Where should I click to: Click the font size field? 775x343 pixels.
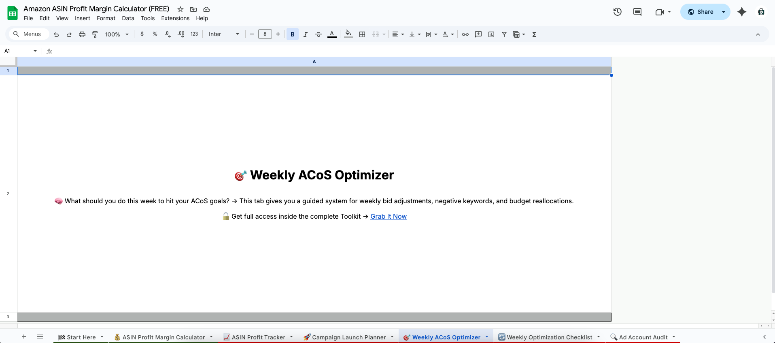(265, 34)
